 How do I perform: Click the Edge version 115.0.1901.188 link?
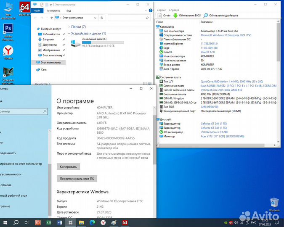pyautogui.click(x=209, y=48)
